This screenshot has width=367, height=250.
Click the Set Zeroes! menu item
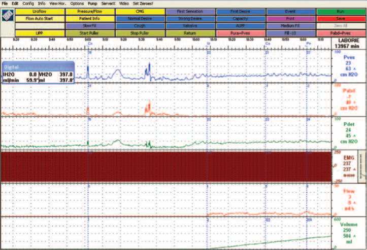click(143, 4)
